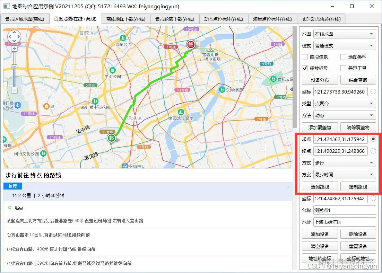Zoom out with the map minus button

(14, 90)
